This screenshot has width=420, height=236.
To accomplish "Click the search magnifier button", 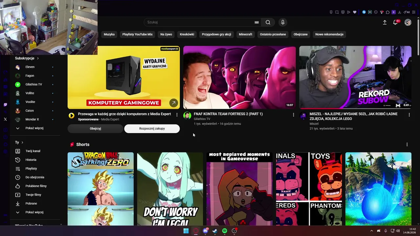I will click(x=268, y=22).
